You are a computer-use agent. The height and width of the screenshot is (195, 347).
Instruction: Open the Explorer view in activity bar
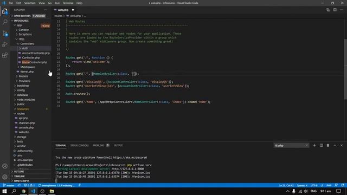click(5, 11)
